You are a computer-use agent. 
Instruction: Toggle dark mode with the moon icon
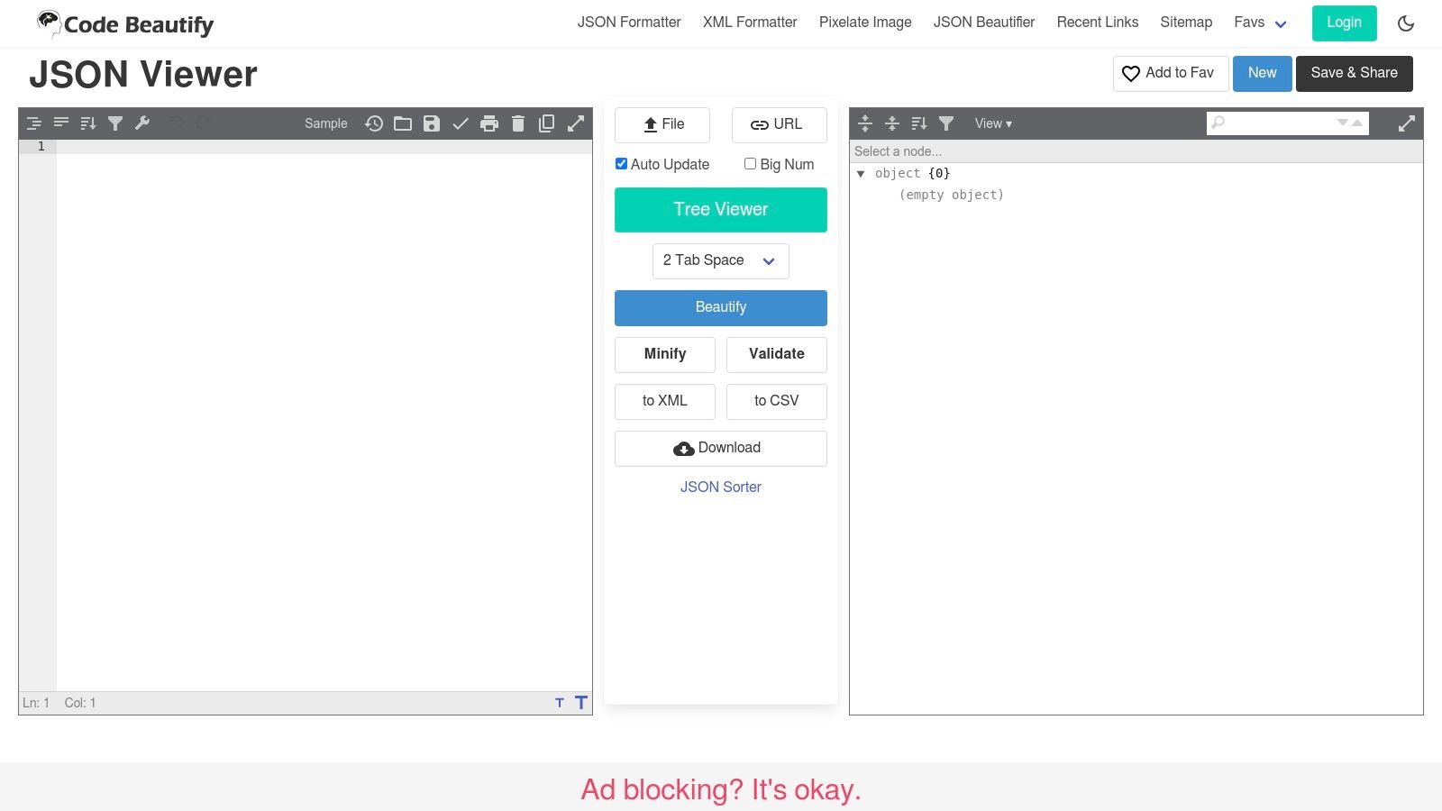tap(1406, 23)
